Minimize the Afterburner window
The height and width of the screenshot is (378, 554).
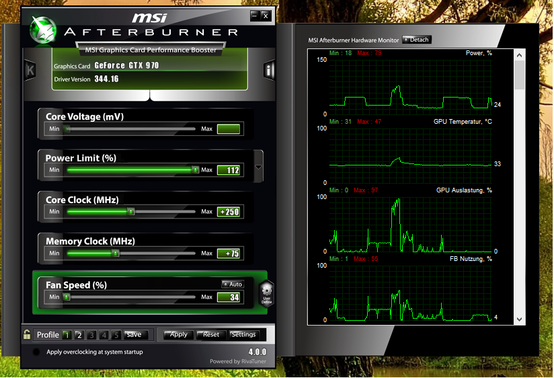click(x=254, y=15)
